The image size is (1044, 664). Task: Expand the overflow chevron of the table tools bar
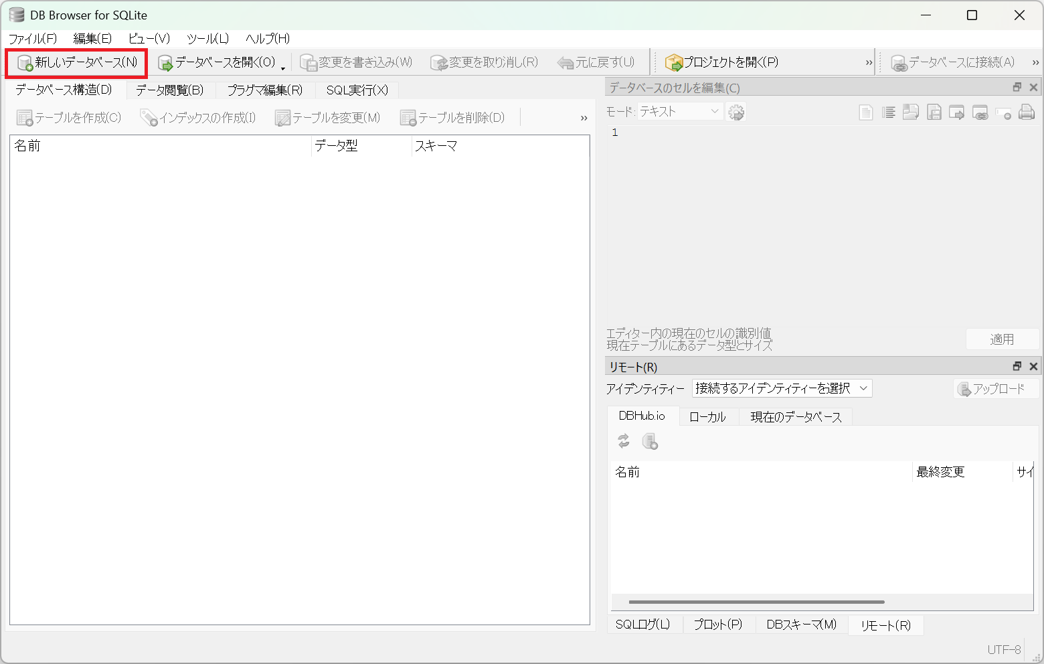click(584, 118)
